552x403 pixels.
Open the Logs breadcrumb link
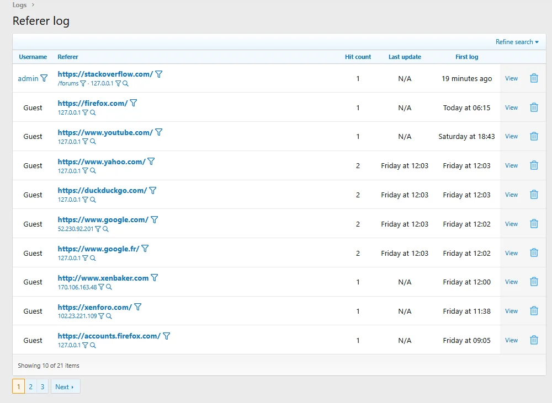point(19,5)
